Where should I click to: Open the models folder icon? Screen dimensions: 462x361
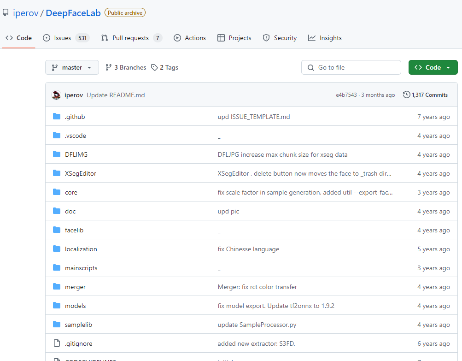(57, 305)
